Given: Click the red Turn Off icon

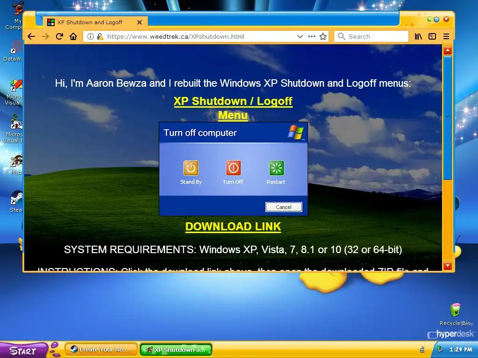Looking at the screenshot, I should point(233,168).
